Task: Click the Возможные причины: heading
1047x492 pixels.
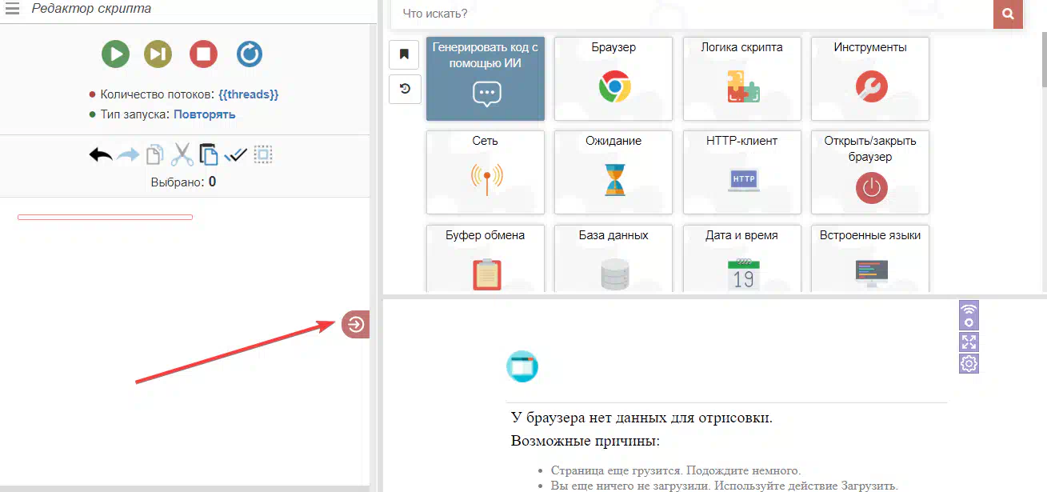Action: (x=585, y=441)
